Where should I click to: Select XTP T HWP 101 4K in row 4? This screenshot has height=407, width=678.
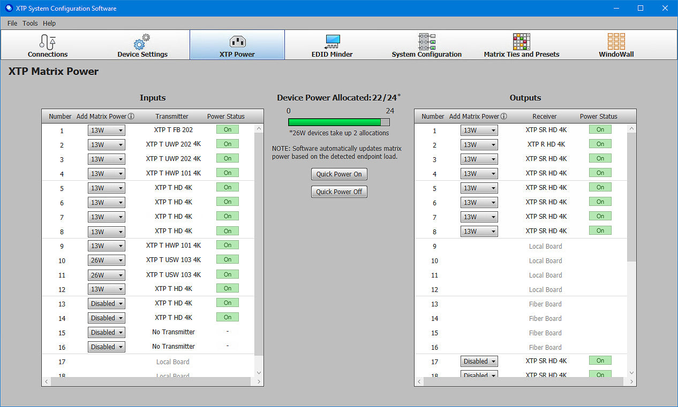click(x=174, y=173)
